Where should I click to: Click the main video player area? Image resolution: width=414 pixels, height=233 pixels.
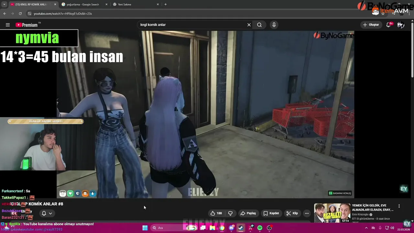(205, 114)
